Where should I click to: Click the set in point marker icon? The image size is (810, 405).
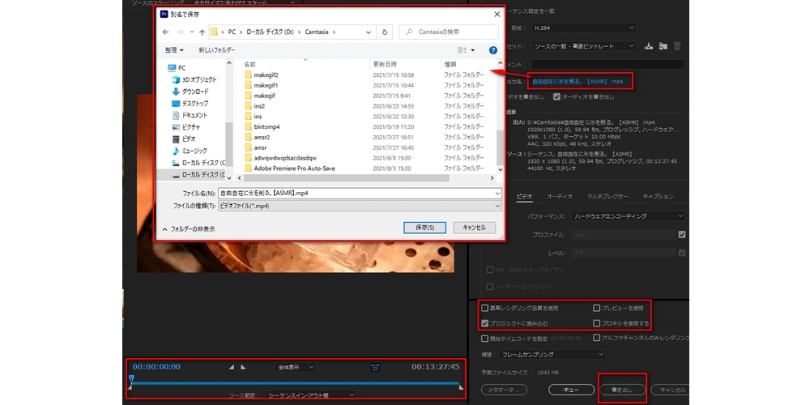[232, 367]
